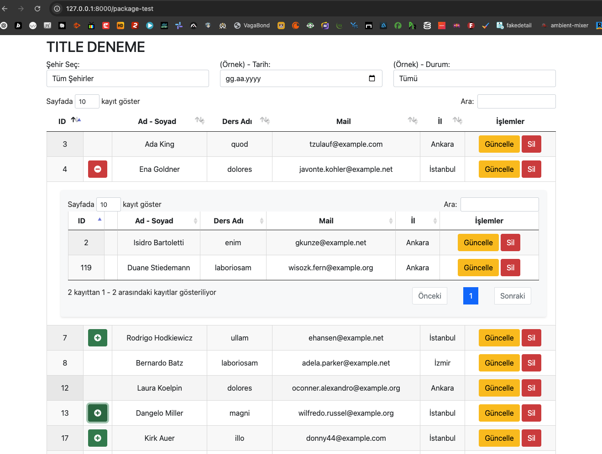Collapse the expanded row for Ena Goldner

(97, 169)
